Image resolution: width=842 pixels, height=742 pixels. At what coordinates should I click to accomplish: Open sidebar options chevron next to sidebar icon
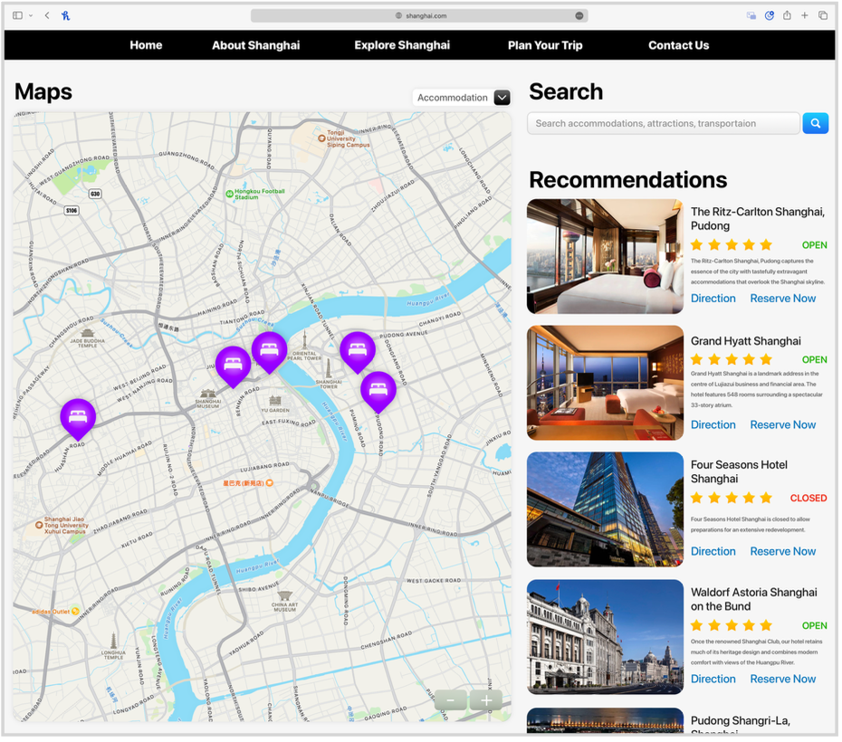click(x=31, y=15)
